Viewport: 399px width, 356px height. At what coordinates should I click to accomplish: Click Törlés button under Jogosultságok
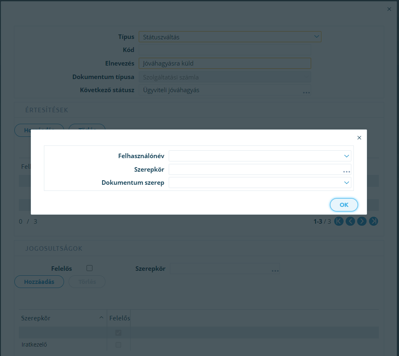pyautogui.click(x=87, y=281)
